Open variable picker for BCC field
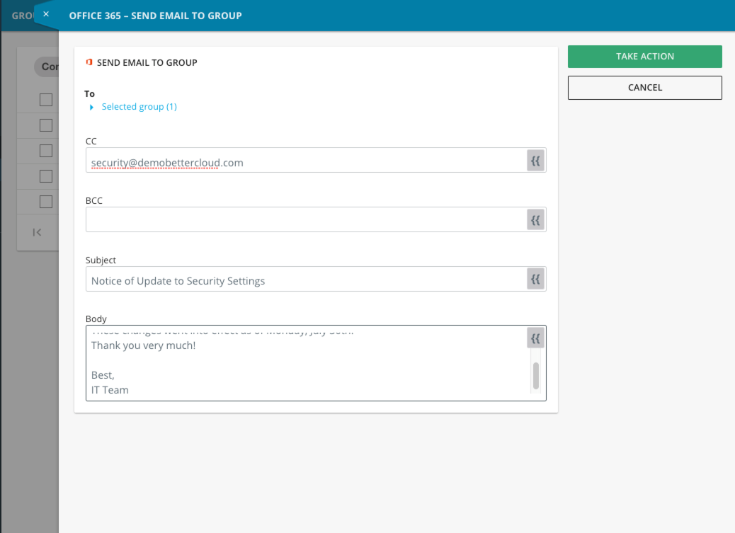Screen dimensions: 735x533 [536, 220]
